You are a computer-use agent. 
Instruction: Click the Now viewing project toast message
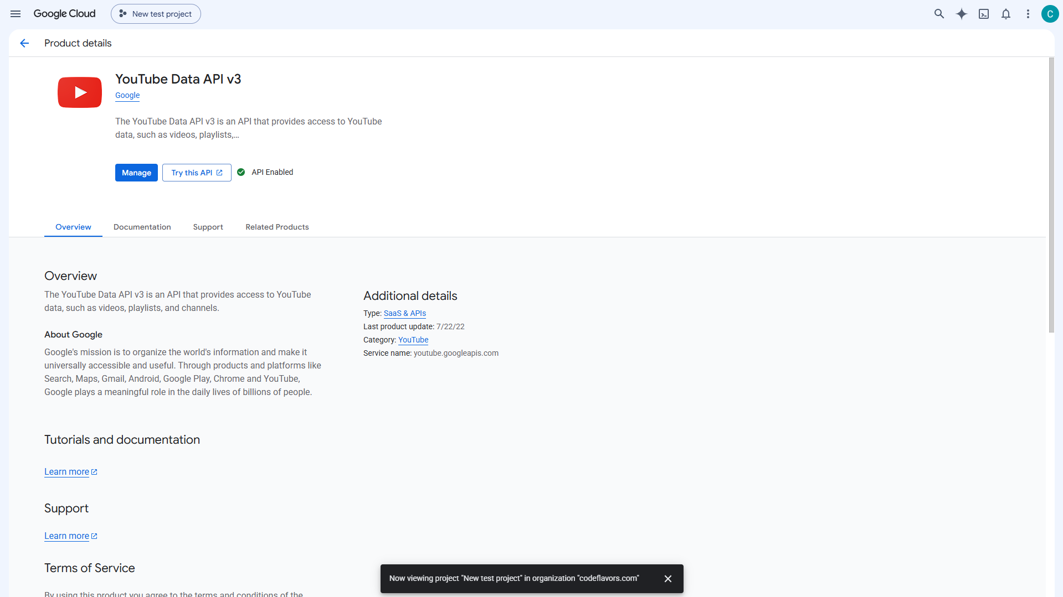click(514, 578)
